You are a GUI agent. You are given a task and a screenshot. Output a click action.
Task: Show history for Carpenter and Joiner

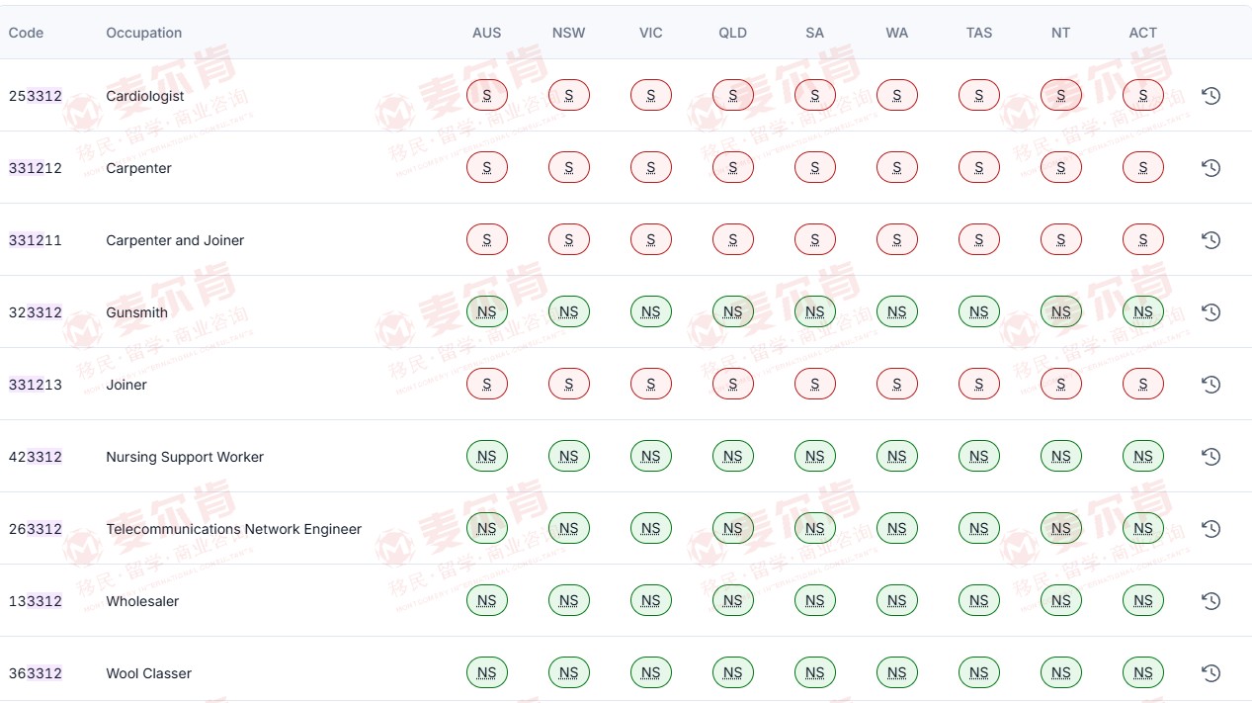click(x=1210, y=240)
